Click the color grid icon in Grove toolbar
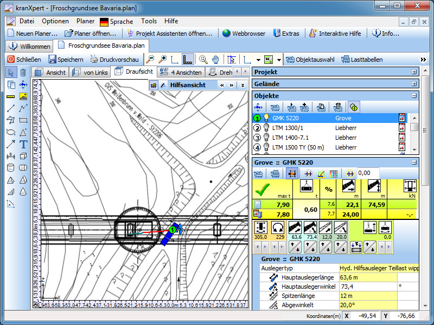Viewport: 434px width, 325px height. (x=334, y=173)
